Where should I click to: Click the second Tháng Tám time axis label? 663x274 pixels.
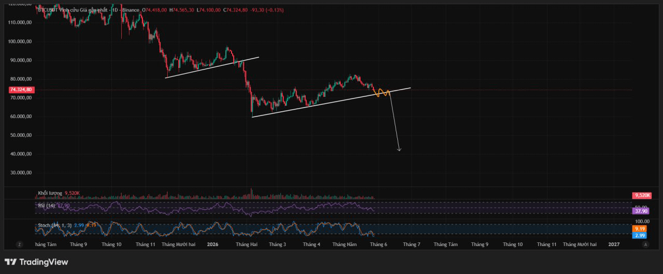pyautogui.click(x=445, y=244)
